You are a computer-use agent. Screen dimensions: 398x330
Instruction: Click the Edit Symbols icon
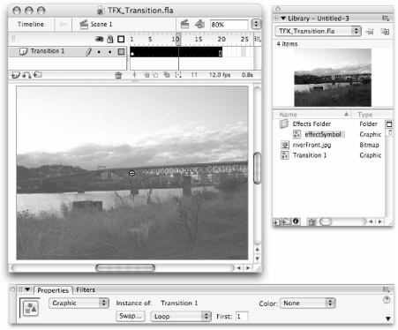click(199, 24)
